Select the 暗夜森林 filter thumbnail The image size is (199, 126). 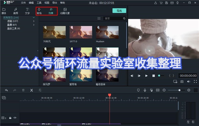click(x=107, y=75)
